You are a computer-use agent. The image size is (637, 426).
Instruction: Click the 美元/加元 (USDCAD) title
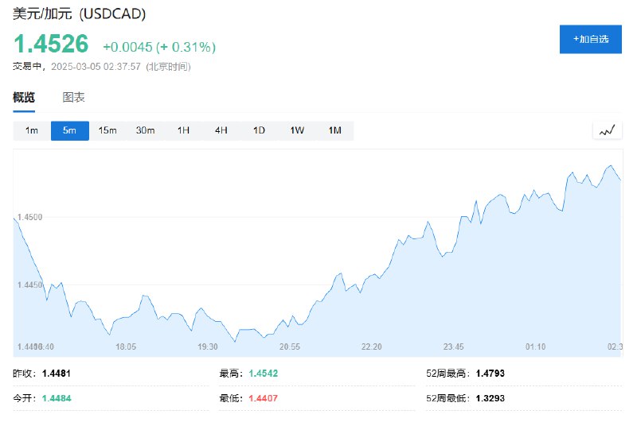pos(79,14)
